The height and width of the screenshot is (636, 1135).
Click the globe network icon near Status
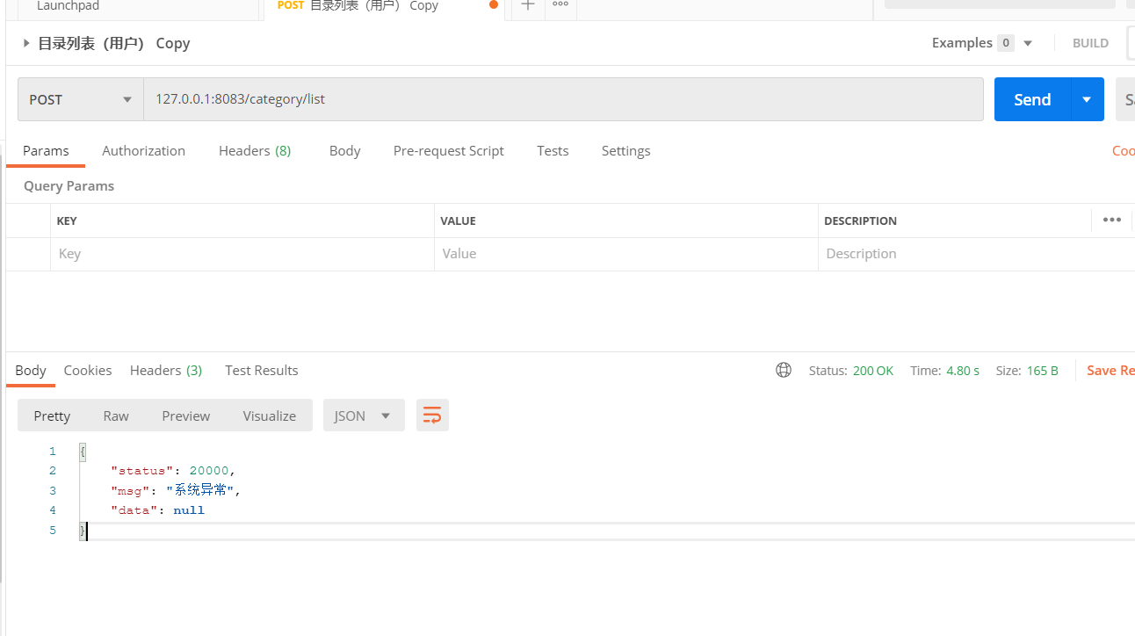784,371
